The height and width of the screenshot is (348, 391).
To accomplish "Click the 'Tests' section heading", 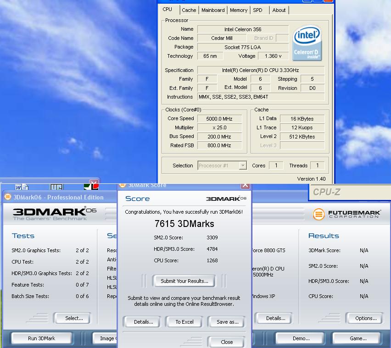I will [x=23, y=236].
